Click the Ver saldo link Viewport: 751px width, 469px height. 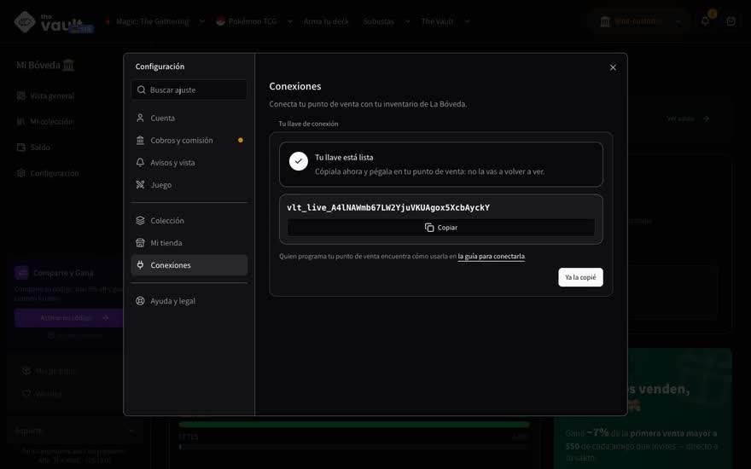[688, 119]
